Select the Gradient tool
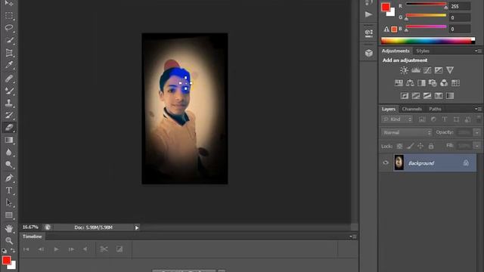484x272 pixels. point(9,140)
